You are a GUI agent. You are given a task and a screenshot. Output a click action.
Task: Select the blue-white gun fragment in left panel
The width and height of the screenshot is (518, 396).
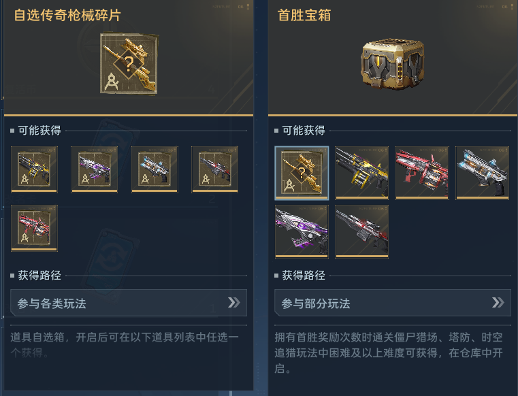(155, 169)
